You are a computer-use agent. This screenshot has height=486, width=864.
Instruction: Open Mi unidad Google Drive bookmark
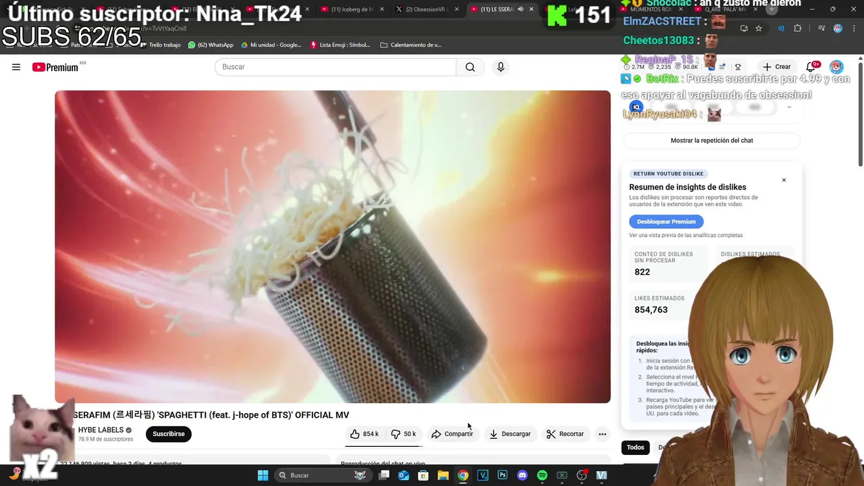pyautogui.click(x=271, y=45)
